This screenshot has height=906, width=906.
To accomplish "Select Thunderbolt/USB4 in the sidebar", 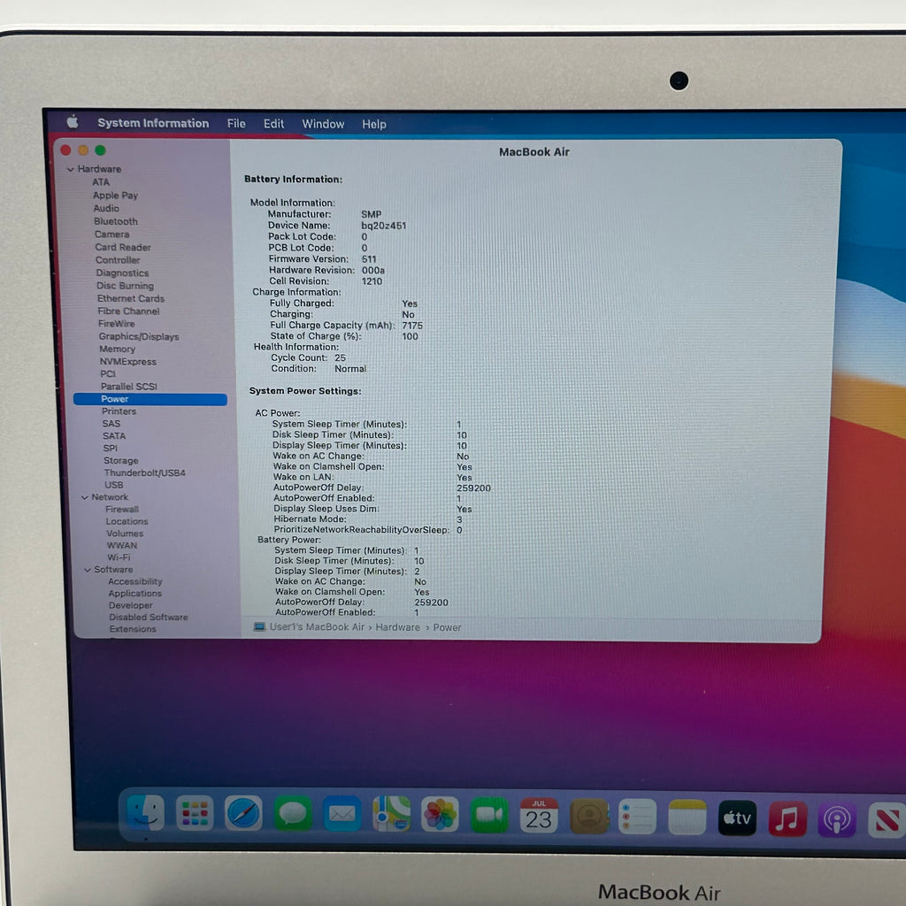I will pyautogui.click(x=144, y=472).
